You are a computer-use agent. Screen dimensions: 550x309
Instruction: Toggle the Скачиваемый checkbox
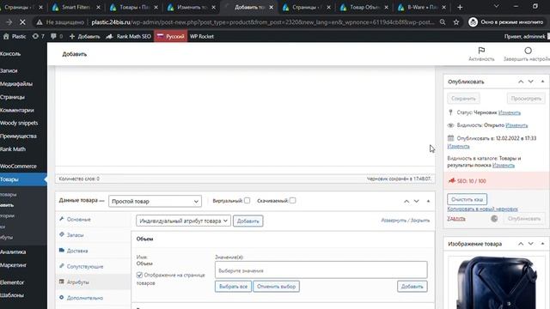292,200
